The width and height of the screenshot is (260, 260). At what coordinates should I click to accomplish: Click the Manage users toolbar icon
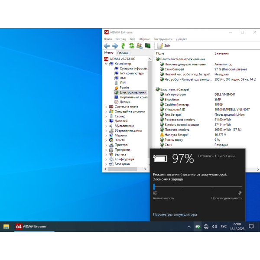140,45
